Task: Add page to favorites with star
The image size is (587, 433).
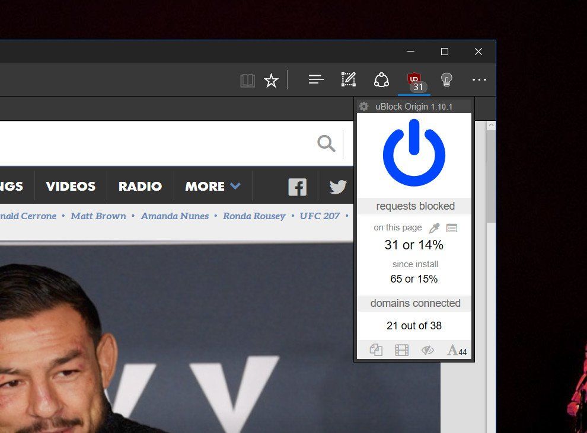Action: (x=271, y=81)
